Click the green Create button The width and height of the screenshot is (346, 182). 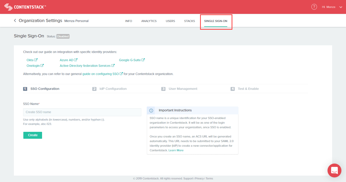click(33, 135)
